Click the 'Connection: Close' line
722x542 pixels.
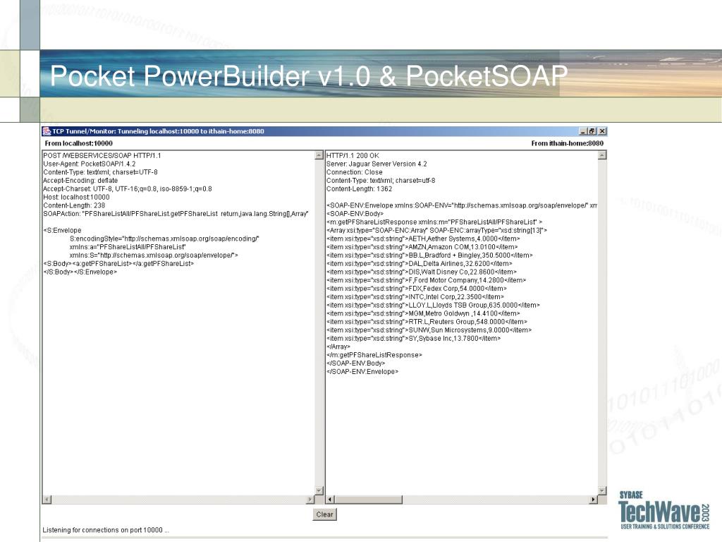pos(355,172)
